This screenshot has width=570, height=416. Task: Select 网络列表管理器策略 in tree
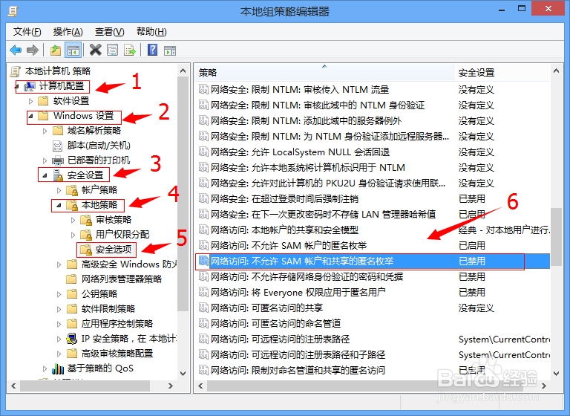click(x=122, y=279)
